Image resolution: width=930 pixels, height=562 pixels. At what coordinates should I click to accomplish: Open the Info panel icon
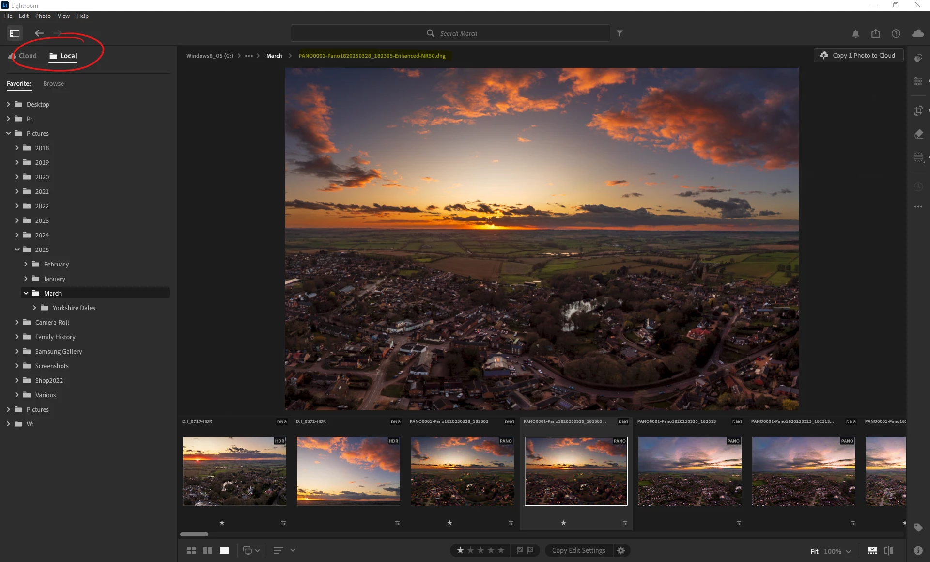click(x=918, y=551)
